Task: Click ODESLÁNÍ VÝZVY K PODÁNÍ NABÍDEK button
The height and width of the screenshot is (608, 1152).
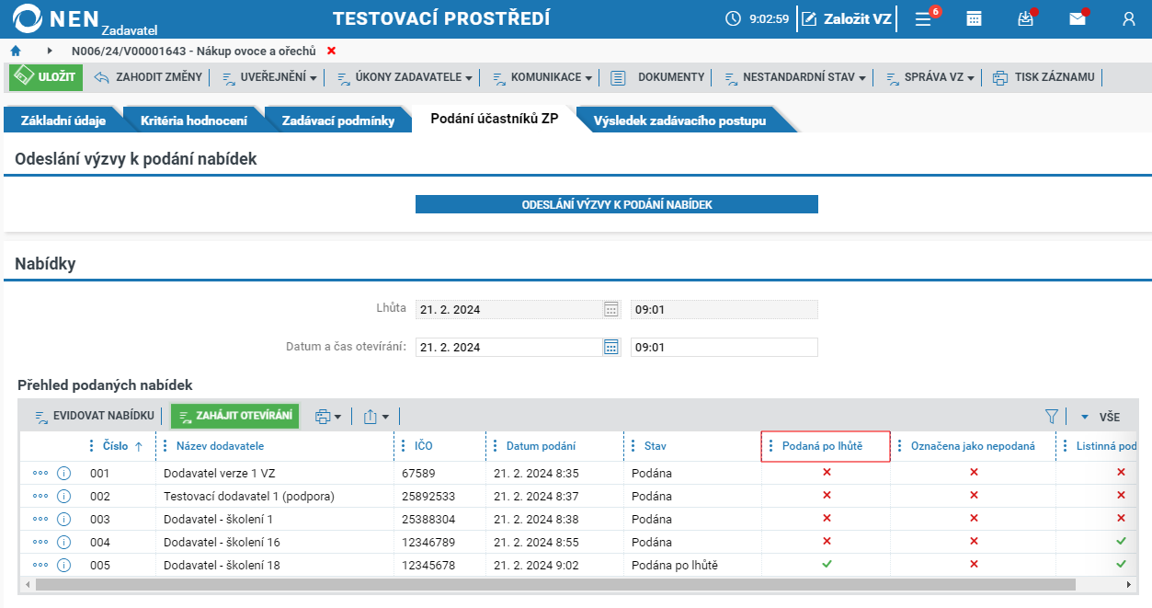Action: coord(617,204)
